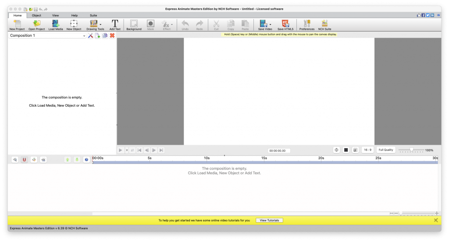The width and height of the screenshot is (449, 241).
Task: Open Project with the folder icon
Action: pyautogui.click(x=37, y=25)
